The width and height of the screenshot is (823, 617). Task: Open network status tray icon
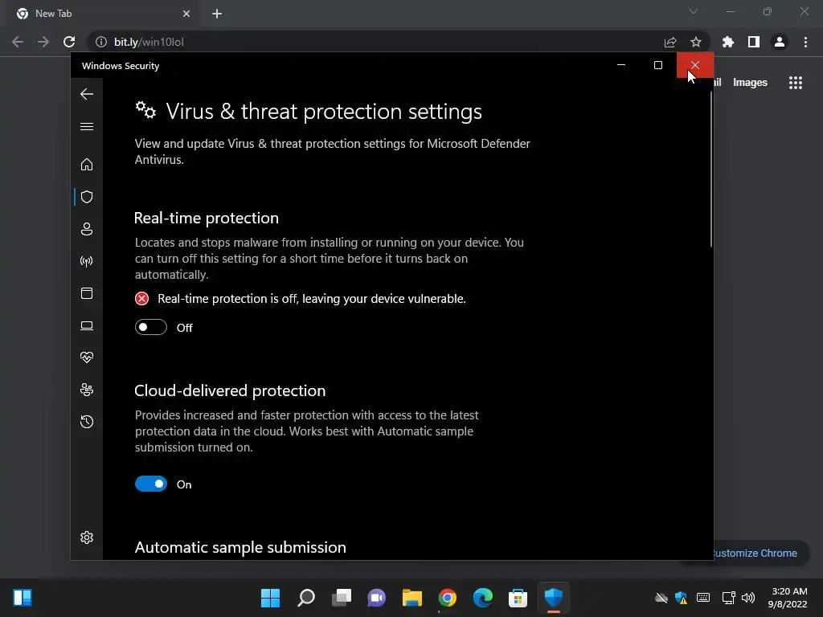[x=728, y=598]
